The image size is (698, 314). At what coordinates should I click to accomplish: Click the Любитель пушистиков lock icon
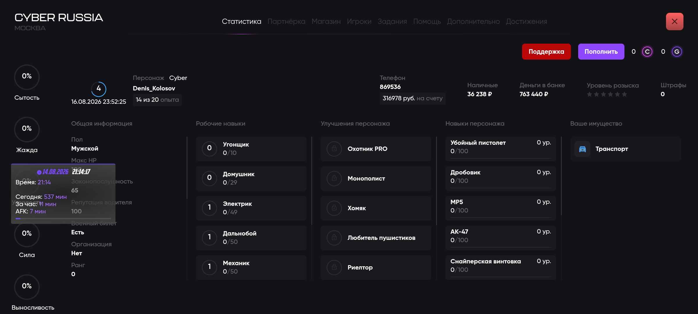[x=334, y=238]
